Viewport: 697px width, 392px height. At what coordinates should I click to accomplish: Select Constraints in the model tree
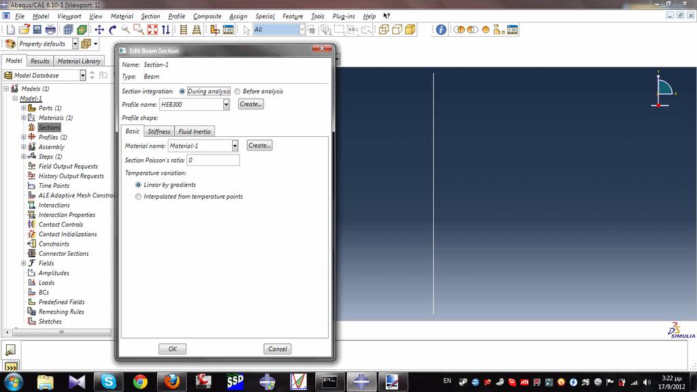54,244
